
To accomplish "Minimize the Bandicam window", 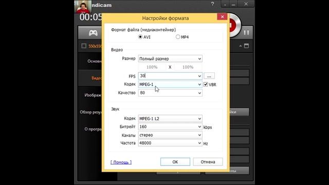I will pyautogui.click(x=233, y=5).
